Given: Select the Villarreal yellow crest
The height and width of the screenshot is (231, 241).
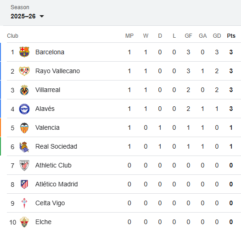Looking at the screenshot, I should click(24, 90).
